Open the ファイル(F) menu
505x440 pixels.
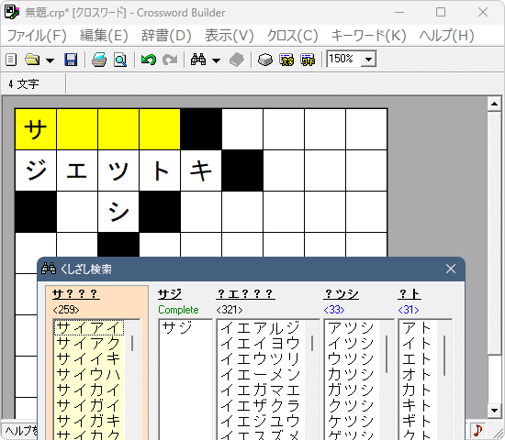point(37,36)
